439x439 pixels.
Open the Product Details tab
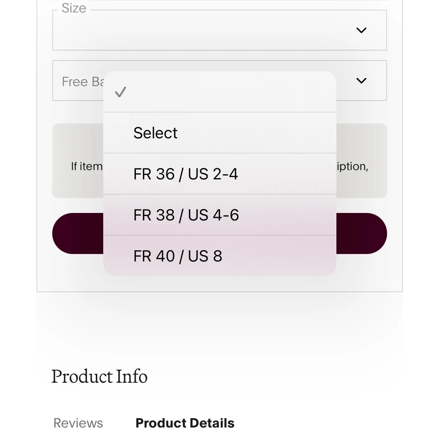coord(185,423)
